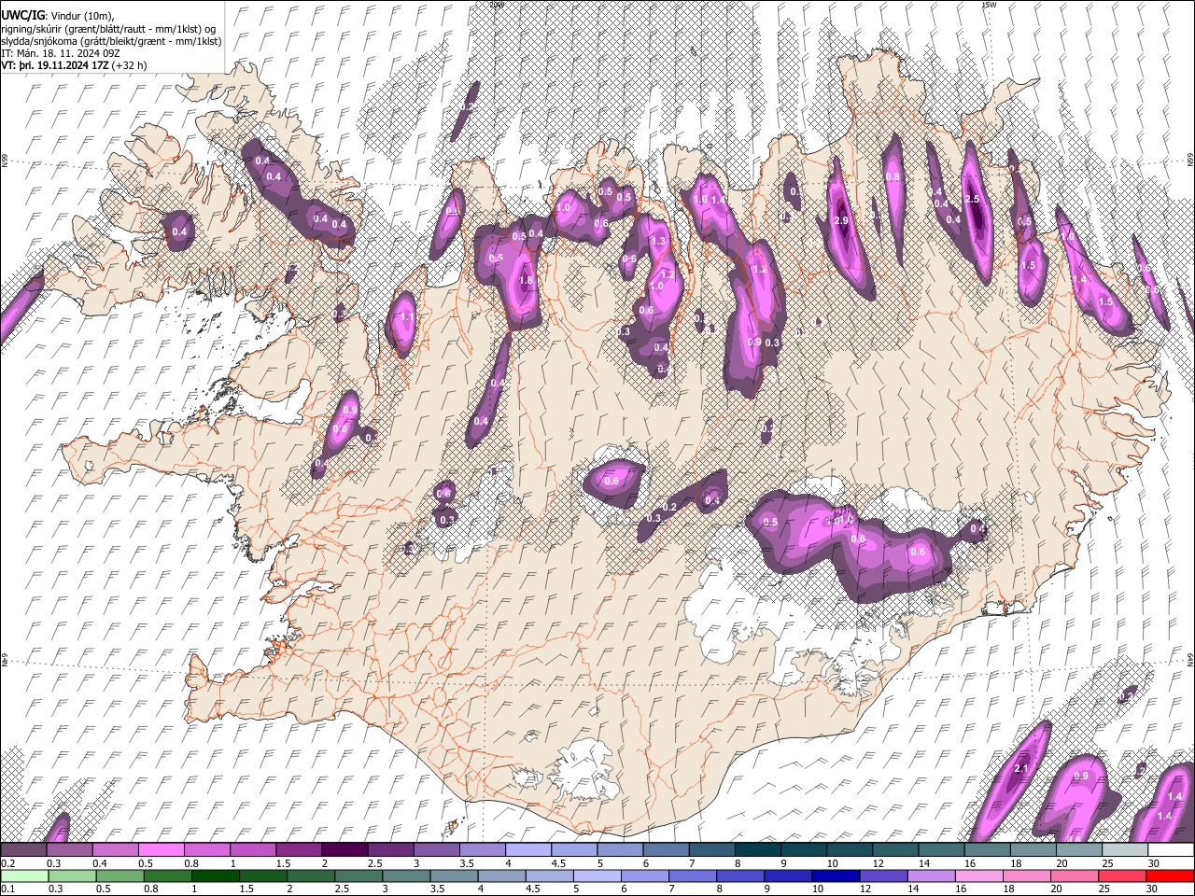The height and width of the screenshot is (896, 1195).
Task: Click the 1.1 precipitation value on the map
Action: [406, 317]
